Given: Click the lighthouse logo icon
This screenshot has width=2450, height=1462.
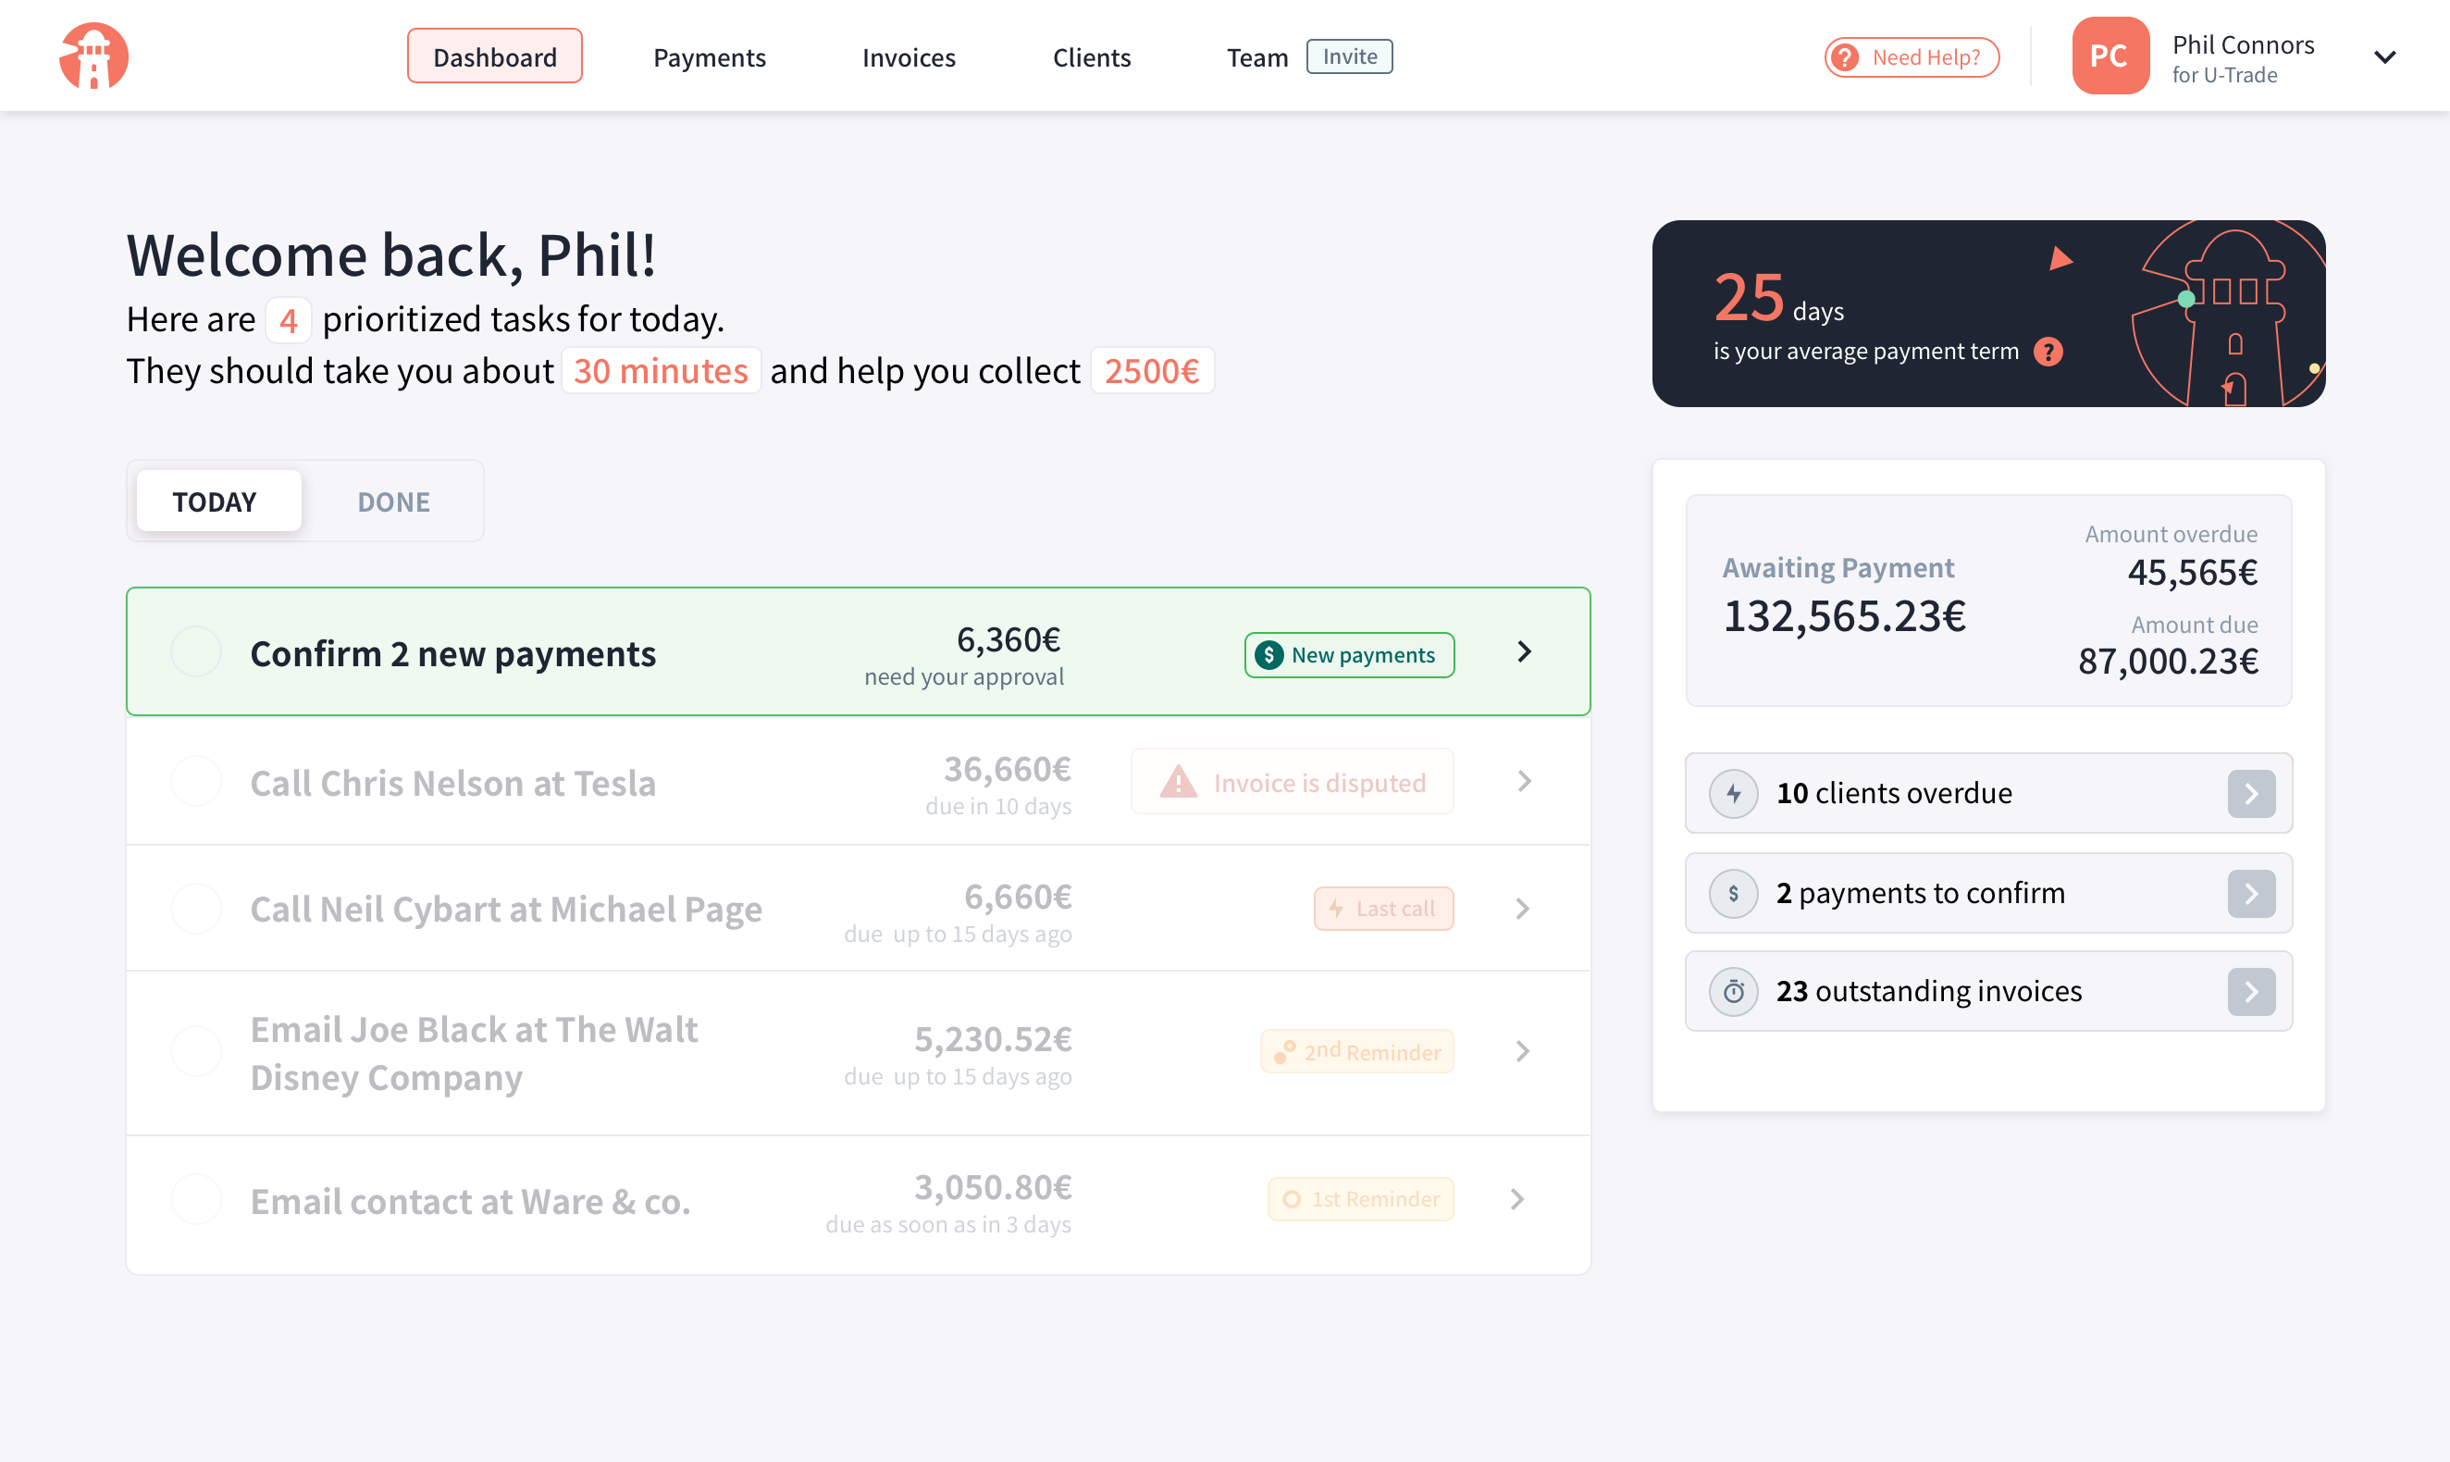Looking at the screenshot, I should pyautogui.click(x=93, y=56).
